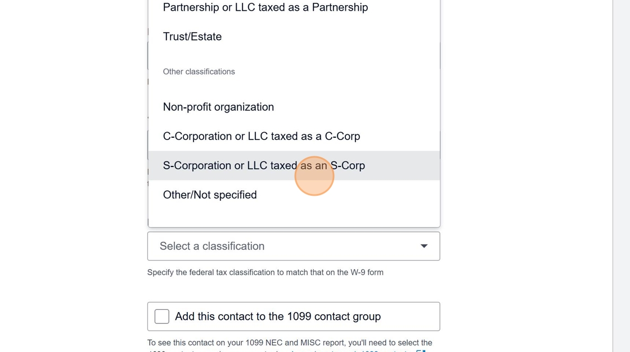Click the W-9 federal tax classification hint text

click(x=265, y=272)
